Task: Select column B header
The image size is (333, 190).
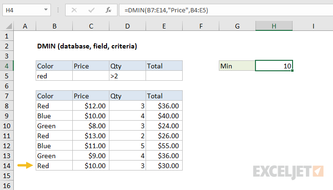Action: tap(54, 26)
